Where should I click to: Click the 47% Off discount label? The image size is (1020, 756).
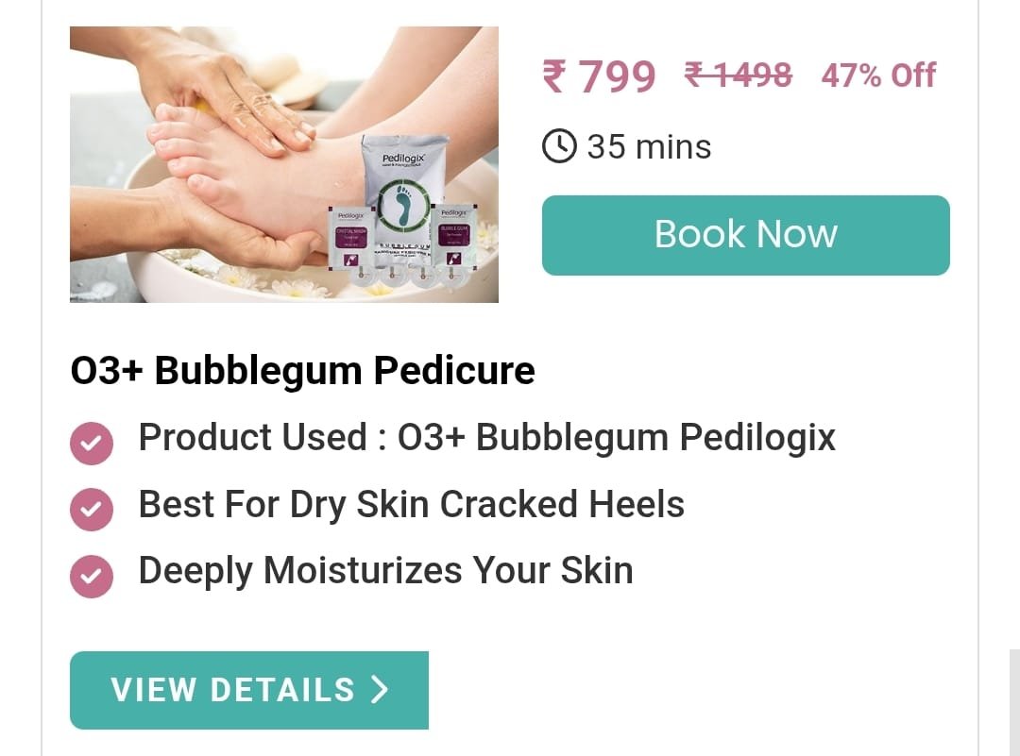pyautogui.click(x=878, y=76)
